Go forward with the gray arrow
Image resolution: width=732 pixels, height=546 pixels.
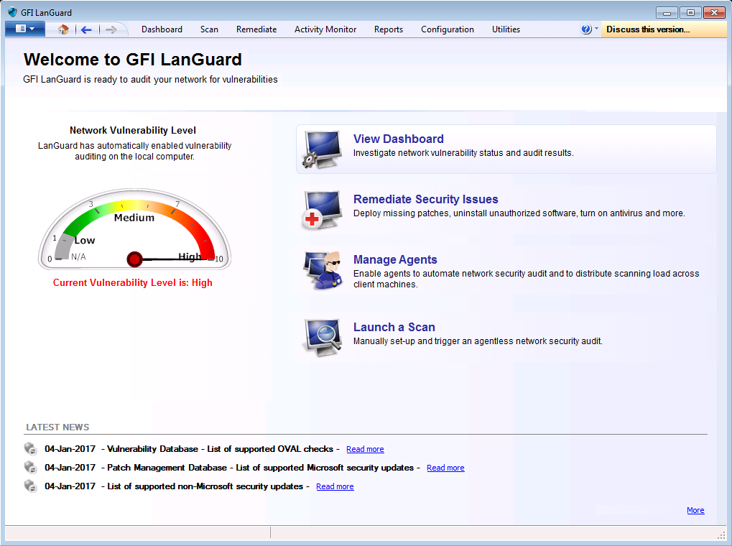pyautogui.click(x=111, y=30)
